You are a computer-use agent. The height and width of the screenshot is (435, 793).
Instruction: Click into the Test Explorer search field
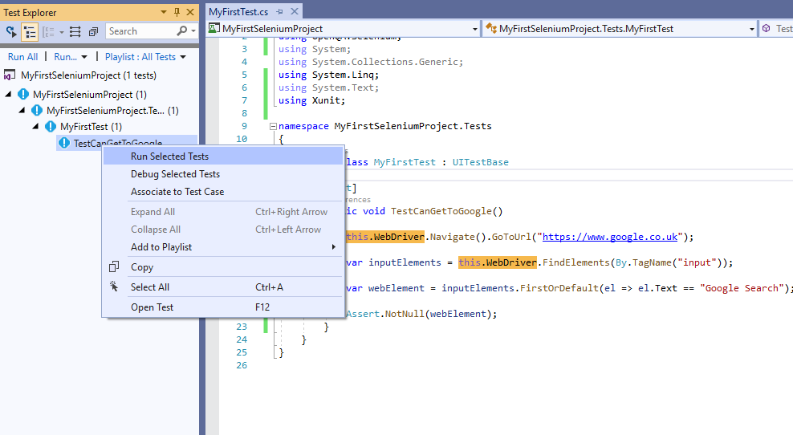tap(138, 31)
